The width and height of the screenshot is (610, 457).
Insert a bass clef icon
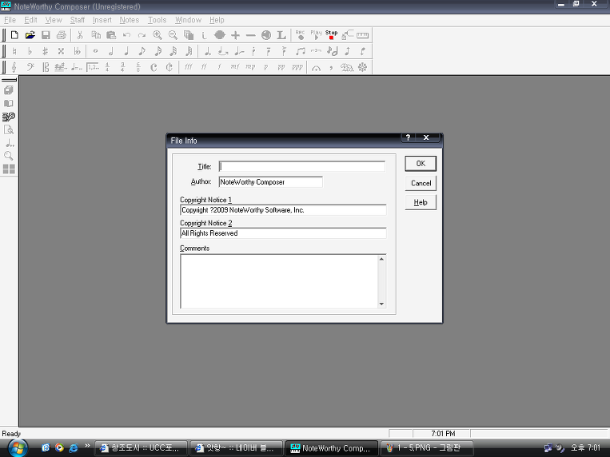click(30, 67)
